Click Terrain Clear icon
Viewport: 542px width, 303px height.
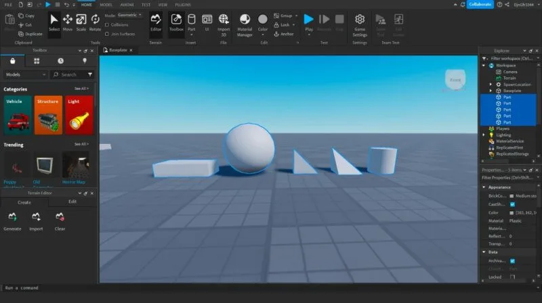[x=60, y=216]
